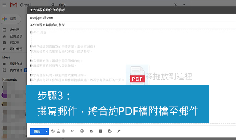Screen dimensions: 236x140
Task: Open search options dropdown arrow
Action: pyautogui.click(x=184, y=5)
